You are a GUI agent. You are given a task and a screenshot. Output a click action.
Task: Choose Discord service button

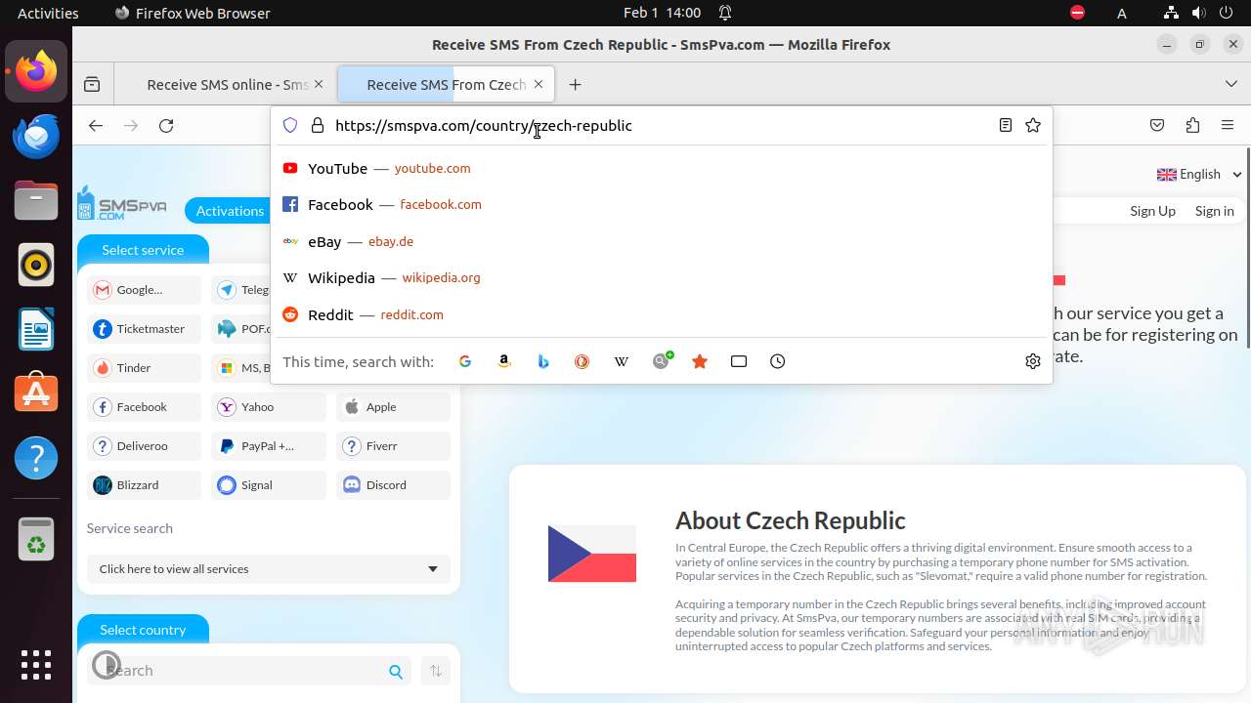click(x=394, y=485)
